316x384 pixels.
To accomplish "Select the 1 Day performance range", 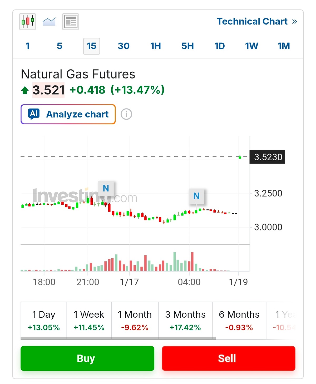I will (x=44, y=321).
